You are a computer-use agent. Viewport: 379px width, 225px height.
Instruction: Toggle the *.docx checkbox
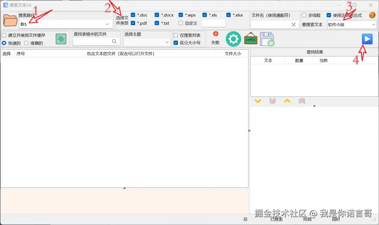pos(157,15)
